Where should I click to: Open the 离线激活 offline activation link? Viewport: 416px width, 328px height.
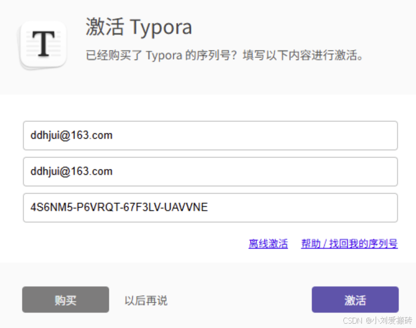[268, 244]
